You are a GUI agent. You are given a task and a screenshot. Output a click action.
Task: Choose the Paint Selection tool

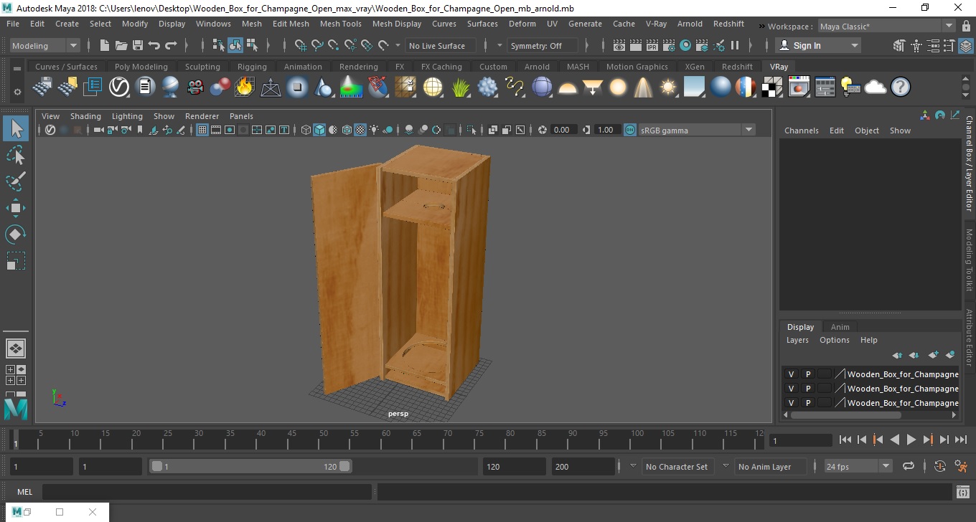coord(16,181)
